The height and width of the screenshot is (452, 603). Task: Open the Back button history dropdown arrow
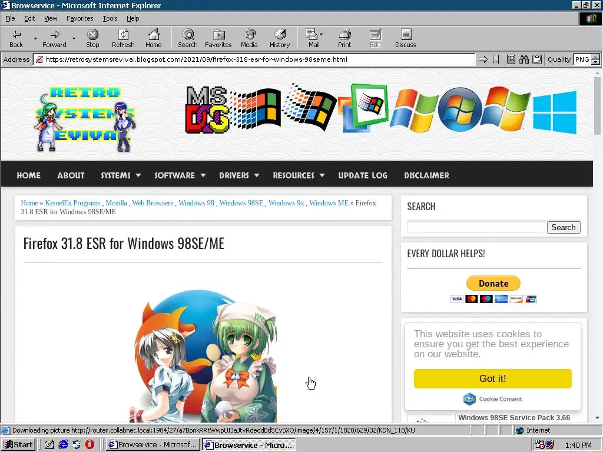(35, 38)
